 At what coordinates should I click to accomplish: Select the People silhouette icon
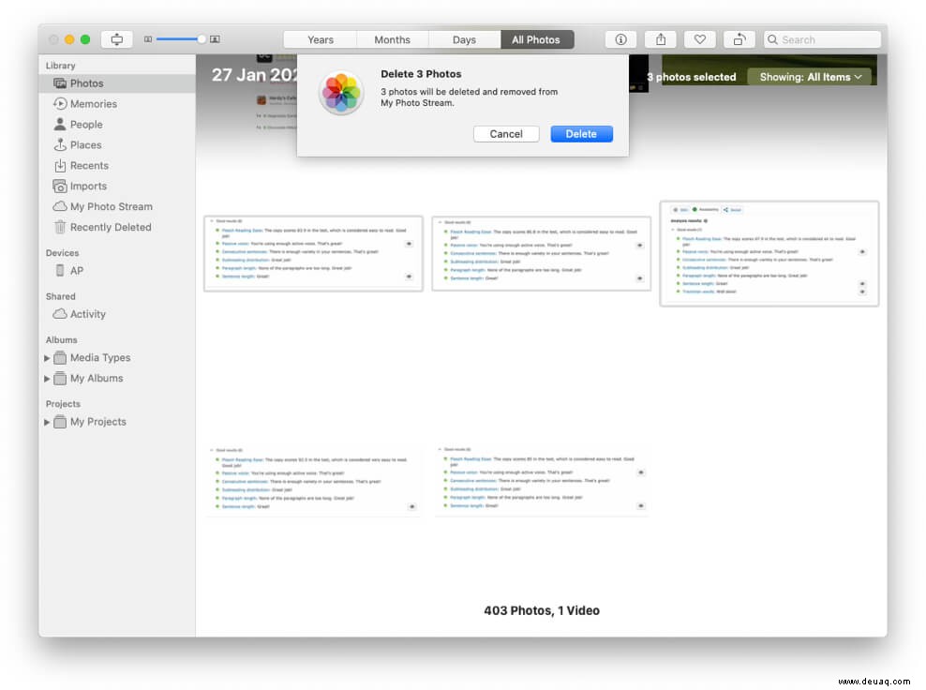60,124
